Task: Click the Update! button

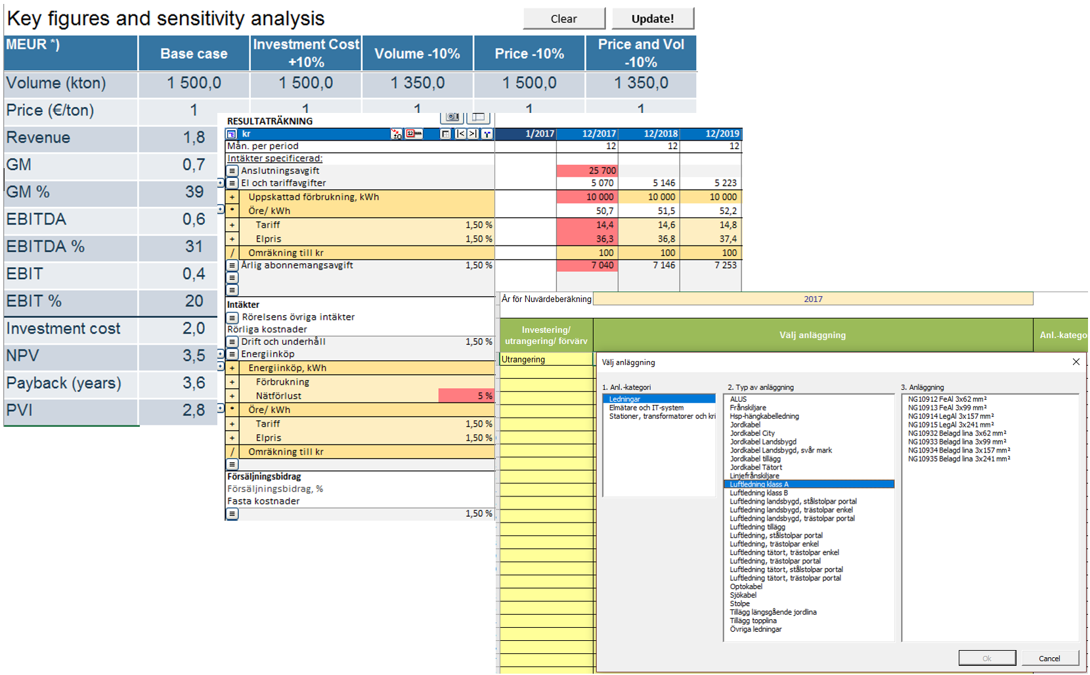Action: pos(653,18)
